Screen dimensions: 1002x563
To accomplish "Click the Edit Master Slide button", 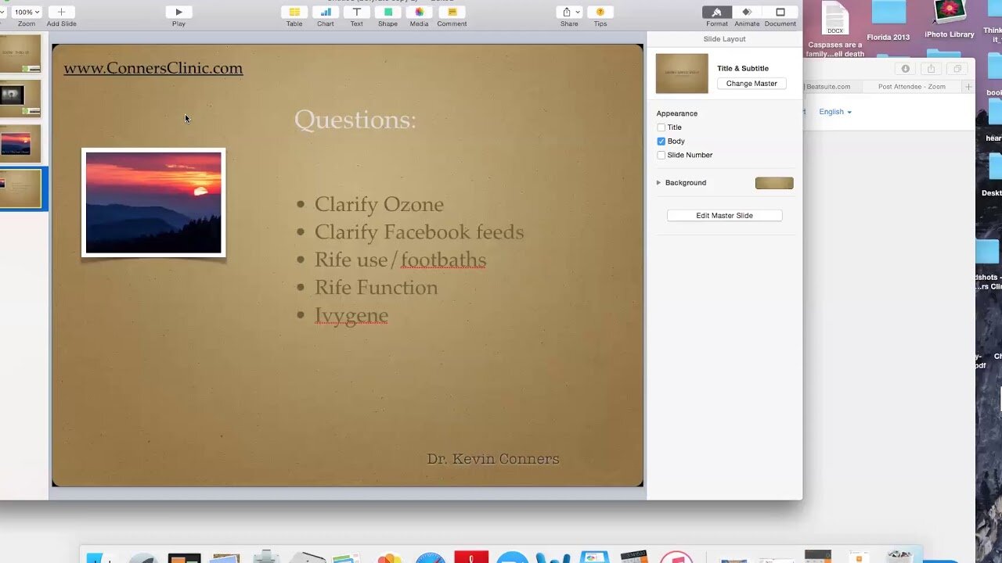I will click(724, 216).
